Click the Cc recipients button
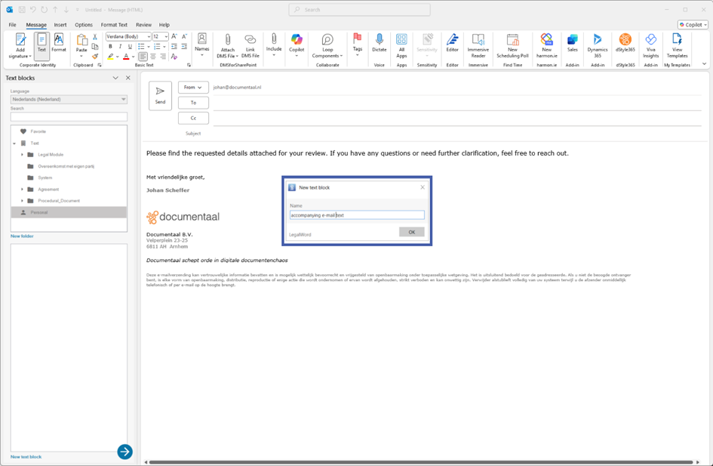The image size is (713, 466). click(193, 119)
